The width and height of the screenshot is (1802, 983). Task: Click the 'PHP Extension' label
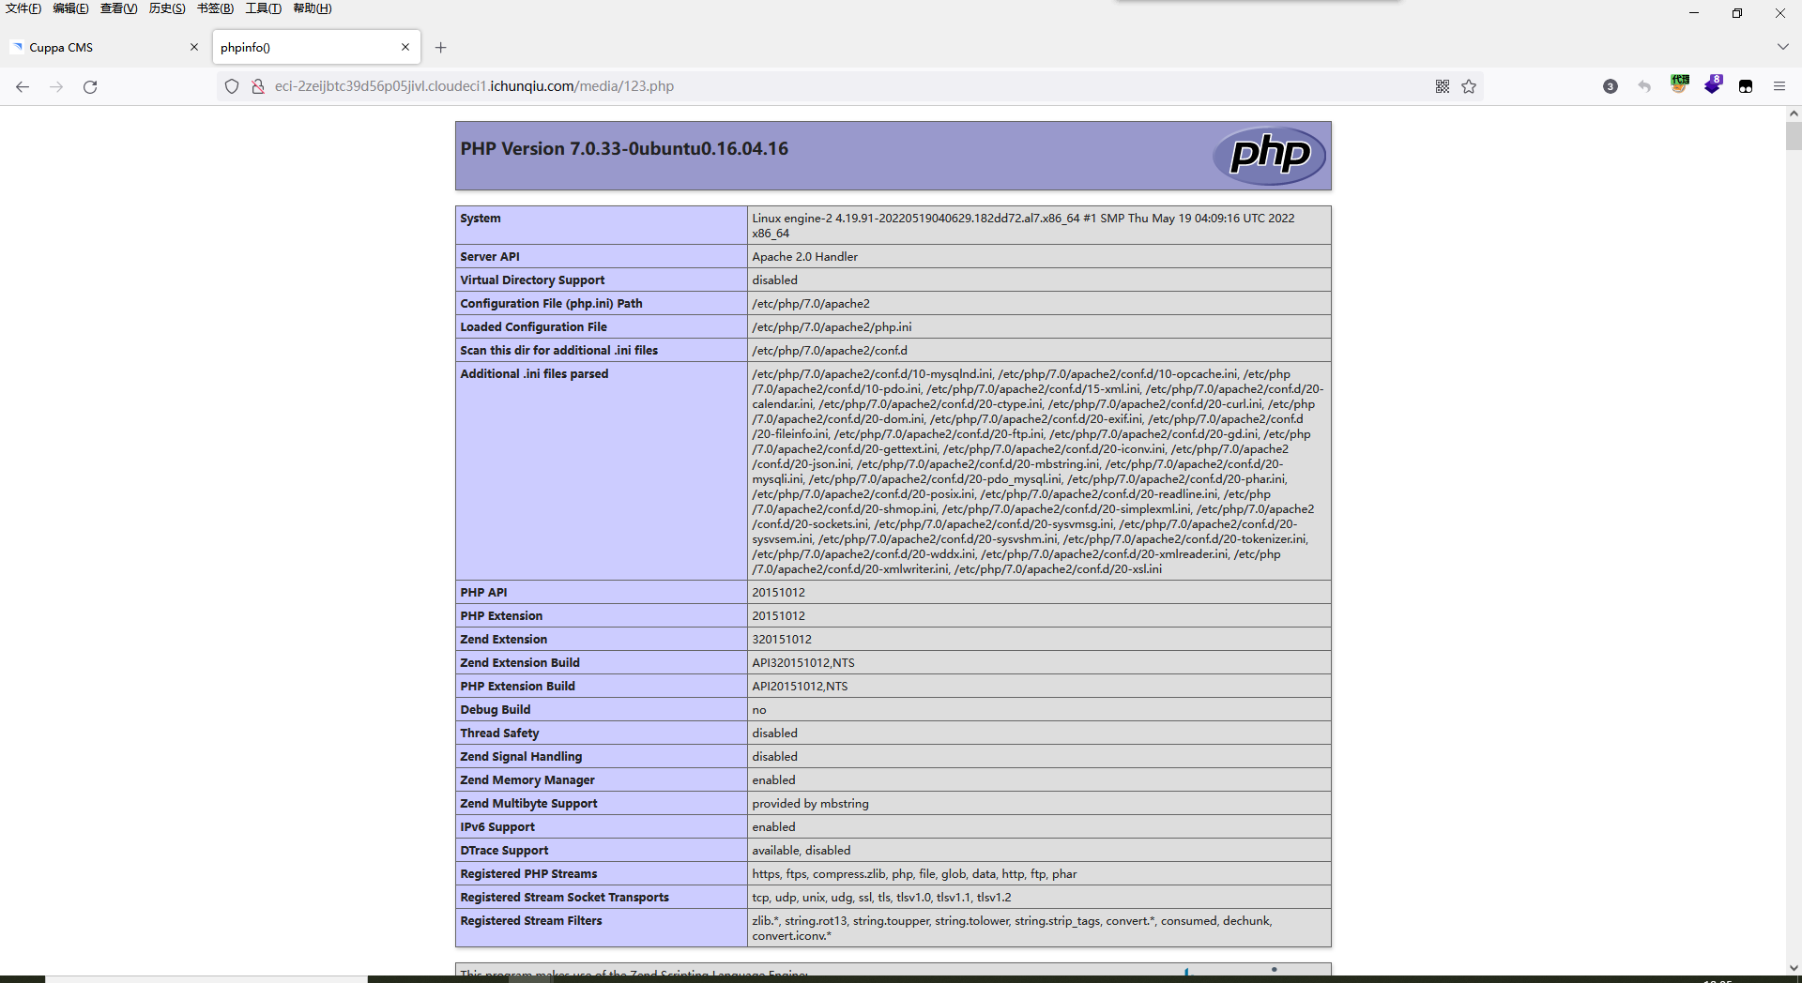(x=501, y=616)
